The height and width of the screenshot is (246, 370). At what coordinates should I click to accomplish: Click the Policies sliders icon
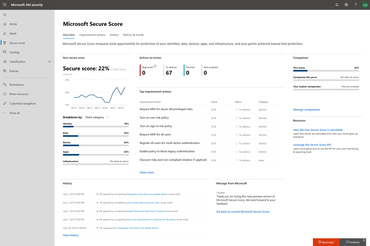5,71
